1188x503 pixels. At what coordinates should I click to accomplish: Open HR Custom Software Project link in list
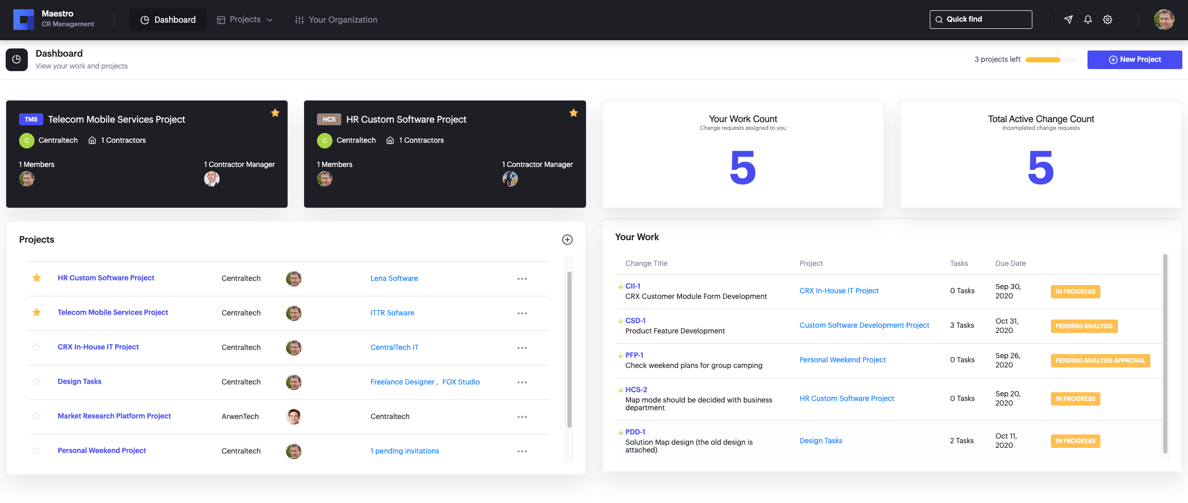(x=106, y=278)
